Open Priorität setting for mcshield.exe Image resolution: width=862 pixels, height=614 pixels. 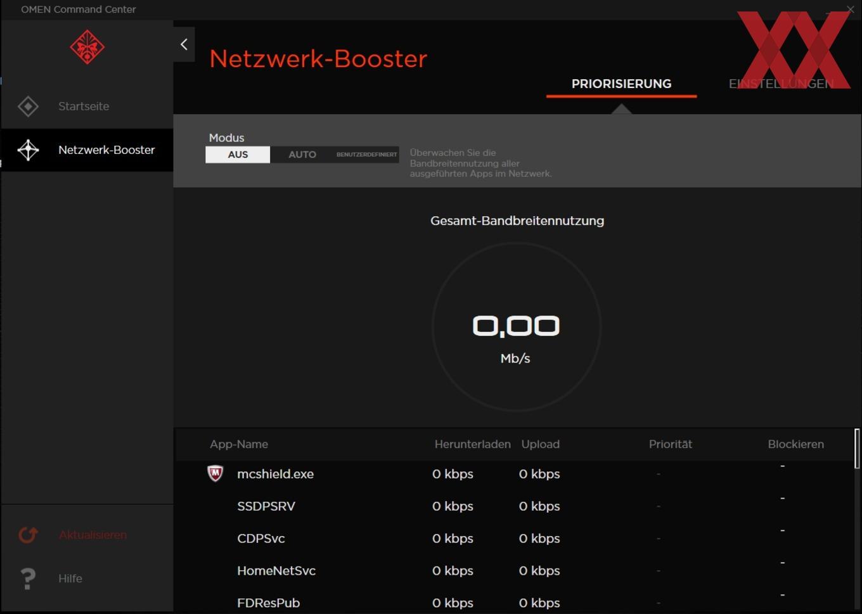[x=659, y=474]
